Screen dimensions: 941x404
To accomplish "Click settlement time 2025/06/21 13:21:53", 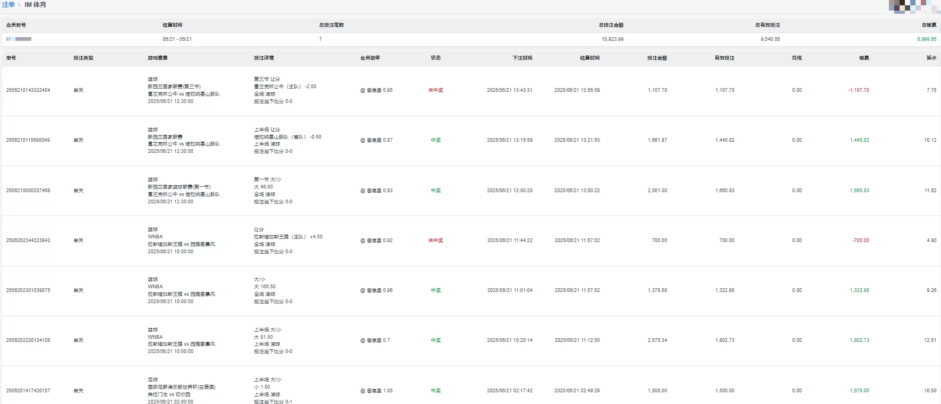I will 577,140.
